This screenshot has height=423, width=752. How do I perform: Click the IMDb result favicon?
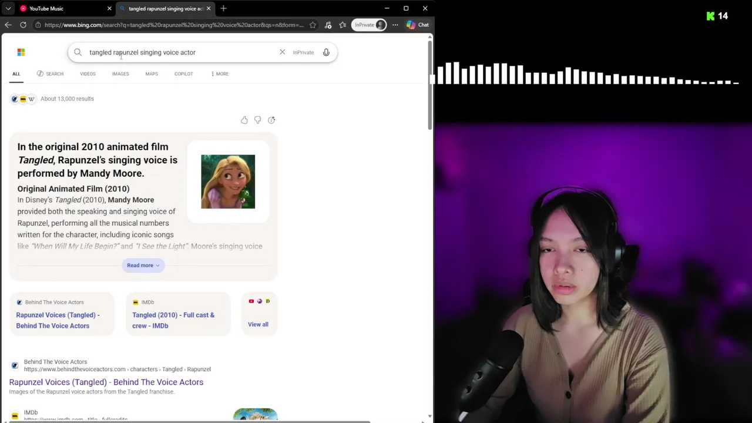coord(15,416)
